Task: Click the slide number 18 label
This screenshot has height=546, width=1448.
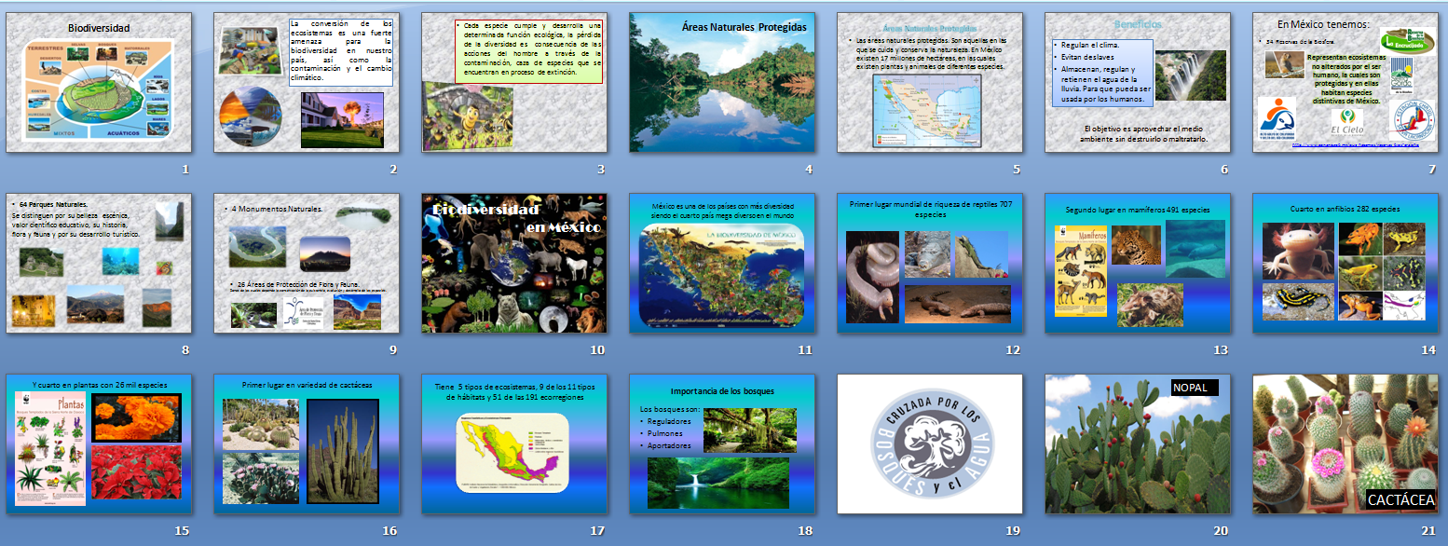Action: [805, 531]
